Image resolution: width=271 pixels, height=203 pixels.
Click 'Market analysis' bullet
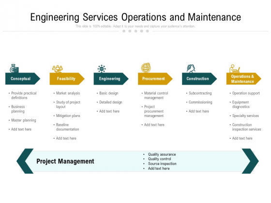(x=68, y=93)
